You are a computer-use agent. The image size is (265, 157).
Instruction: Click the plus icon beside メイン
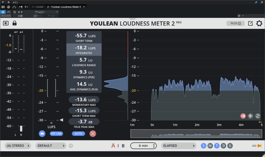point(9,2)
